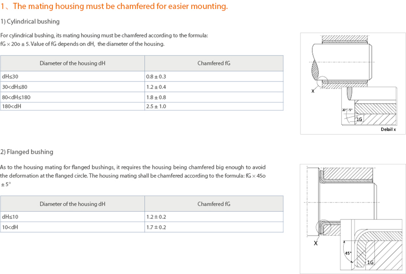Click the 2.5 ± 1.0 chamfer value

pos(156,106)
